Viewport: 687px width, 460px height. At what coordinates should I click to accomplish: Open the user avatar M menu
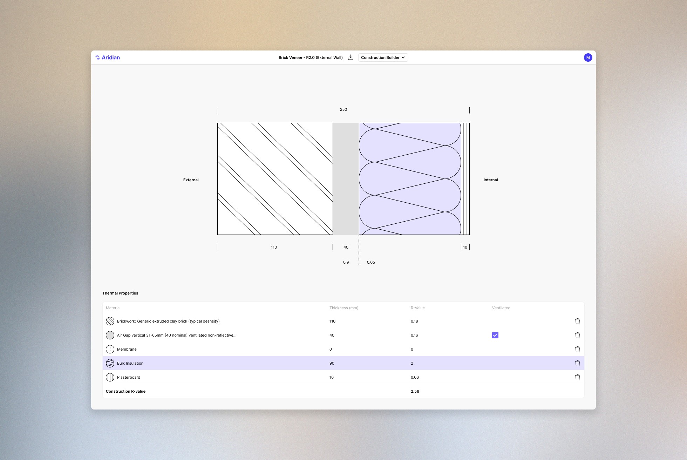(x=588, y=57)
